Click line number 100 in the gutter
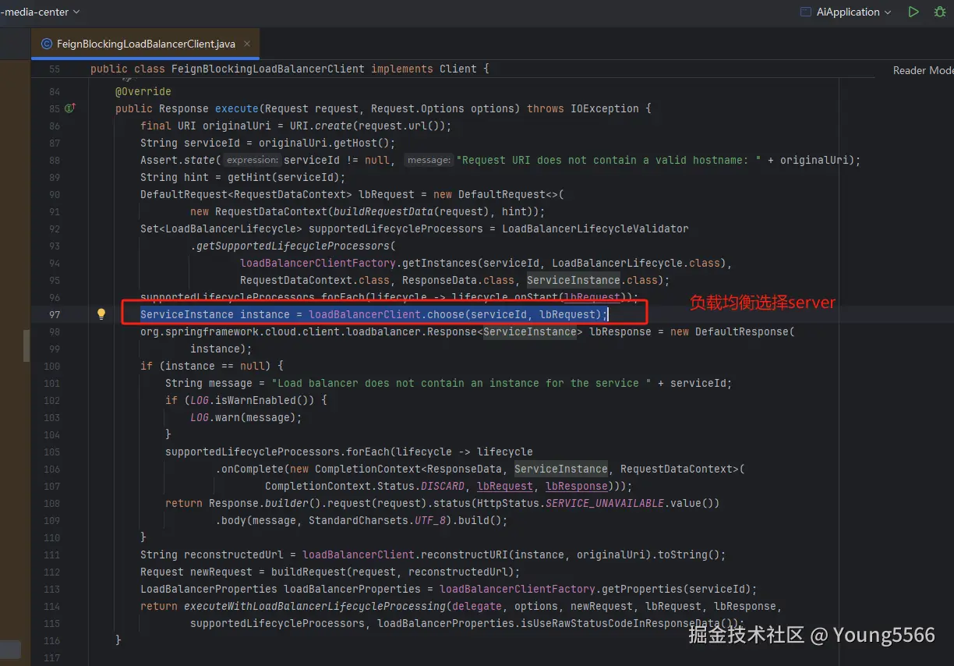954x666 pixels. (51, 366)
